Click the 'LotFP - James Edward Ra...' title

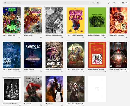point(75,35)
